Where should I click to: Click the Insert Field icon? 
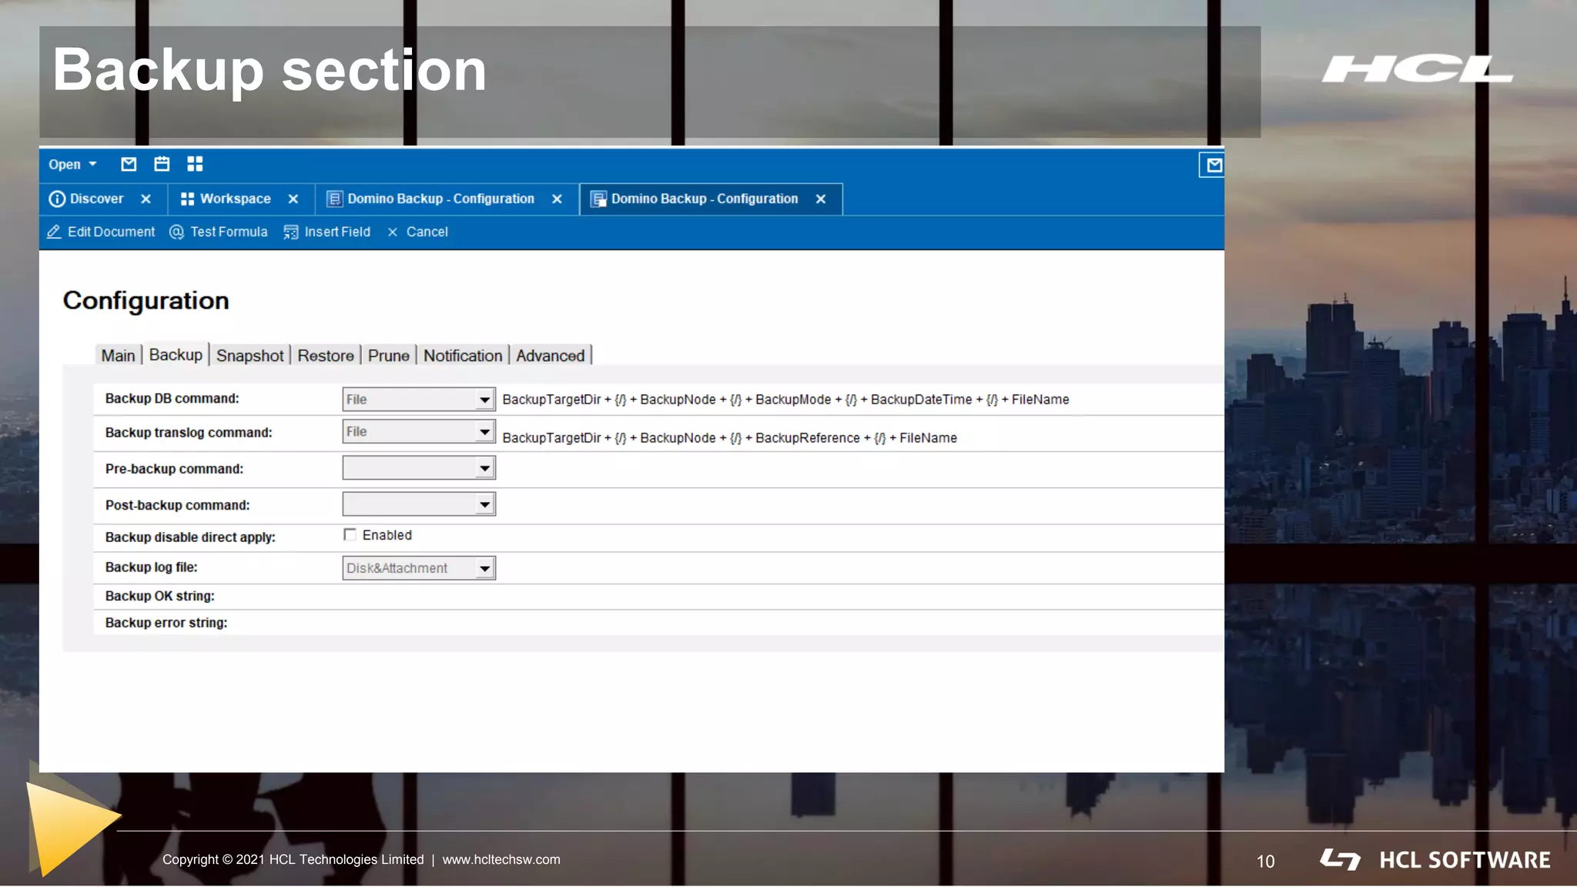[290, 232]
